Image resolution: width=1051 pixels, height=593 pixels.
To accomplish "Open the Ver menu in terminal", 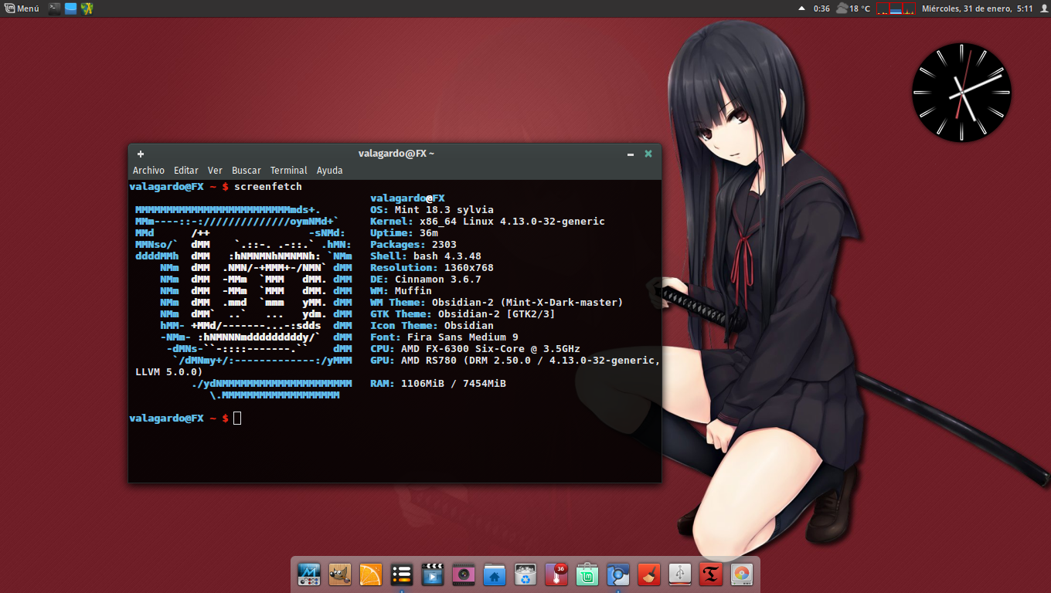I will [215, 170].
